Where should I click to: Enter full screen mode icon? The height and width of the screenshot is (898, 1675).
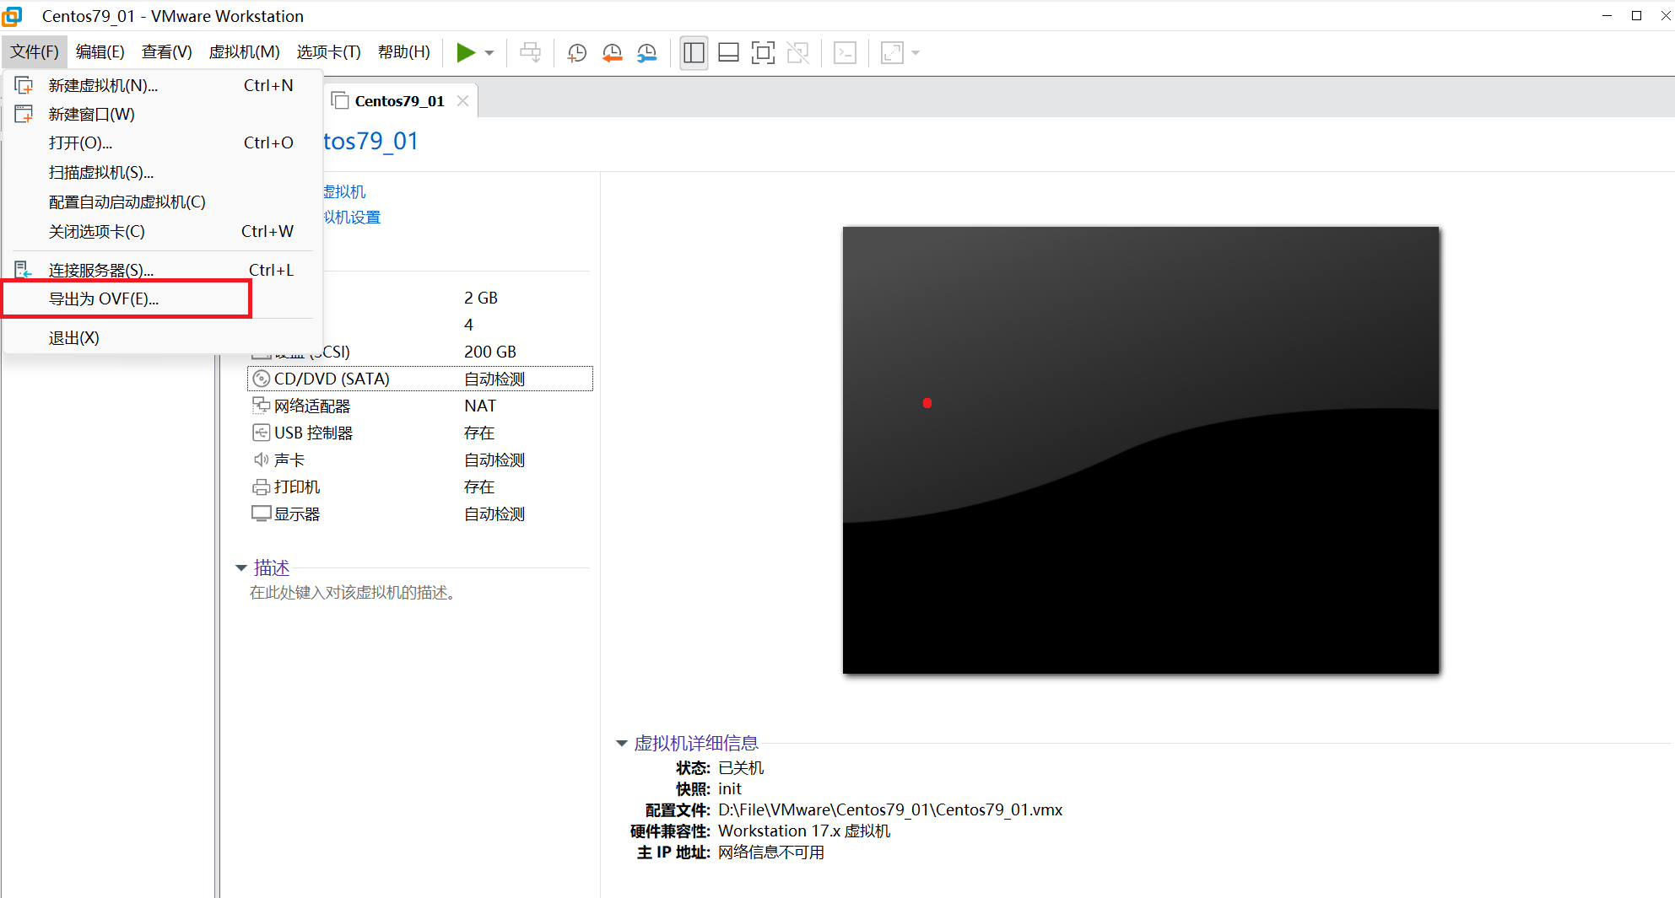(x=763, y=52)
